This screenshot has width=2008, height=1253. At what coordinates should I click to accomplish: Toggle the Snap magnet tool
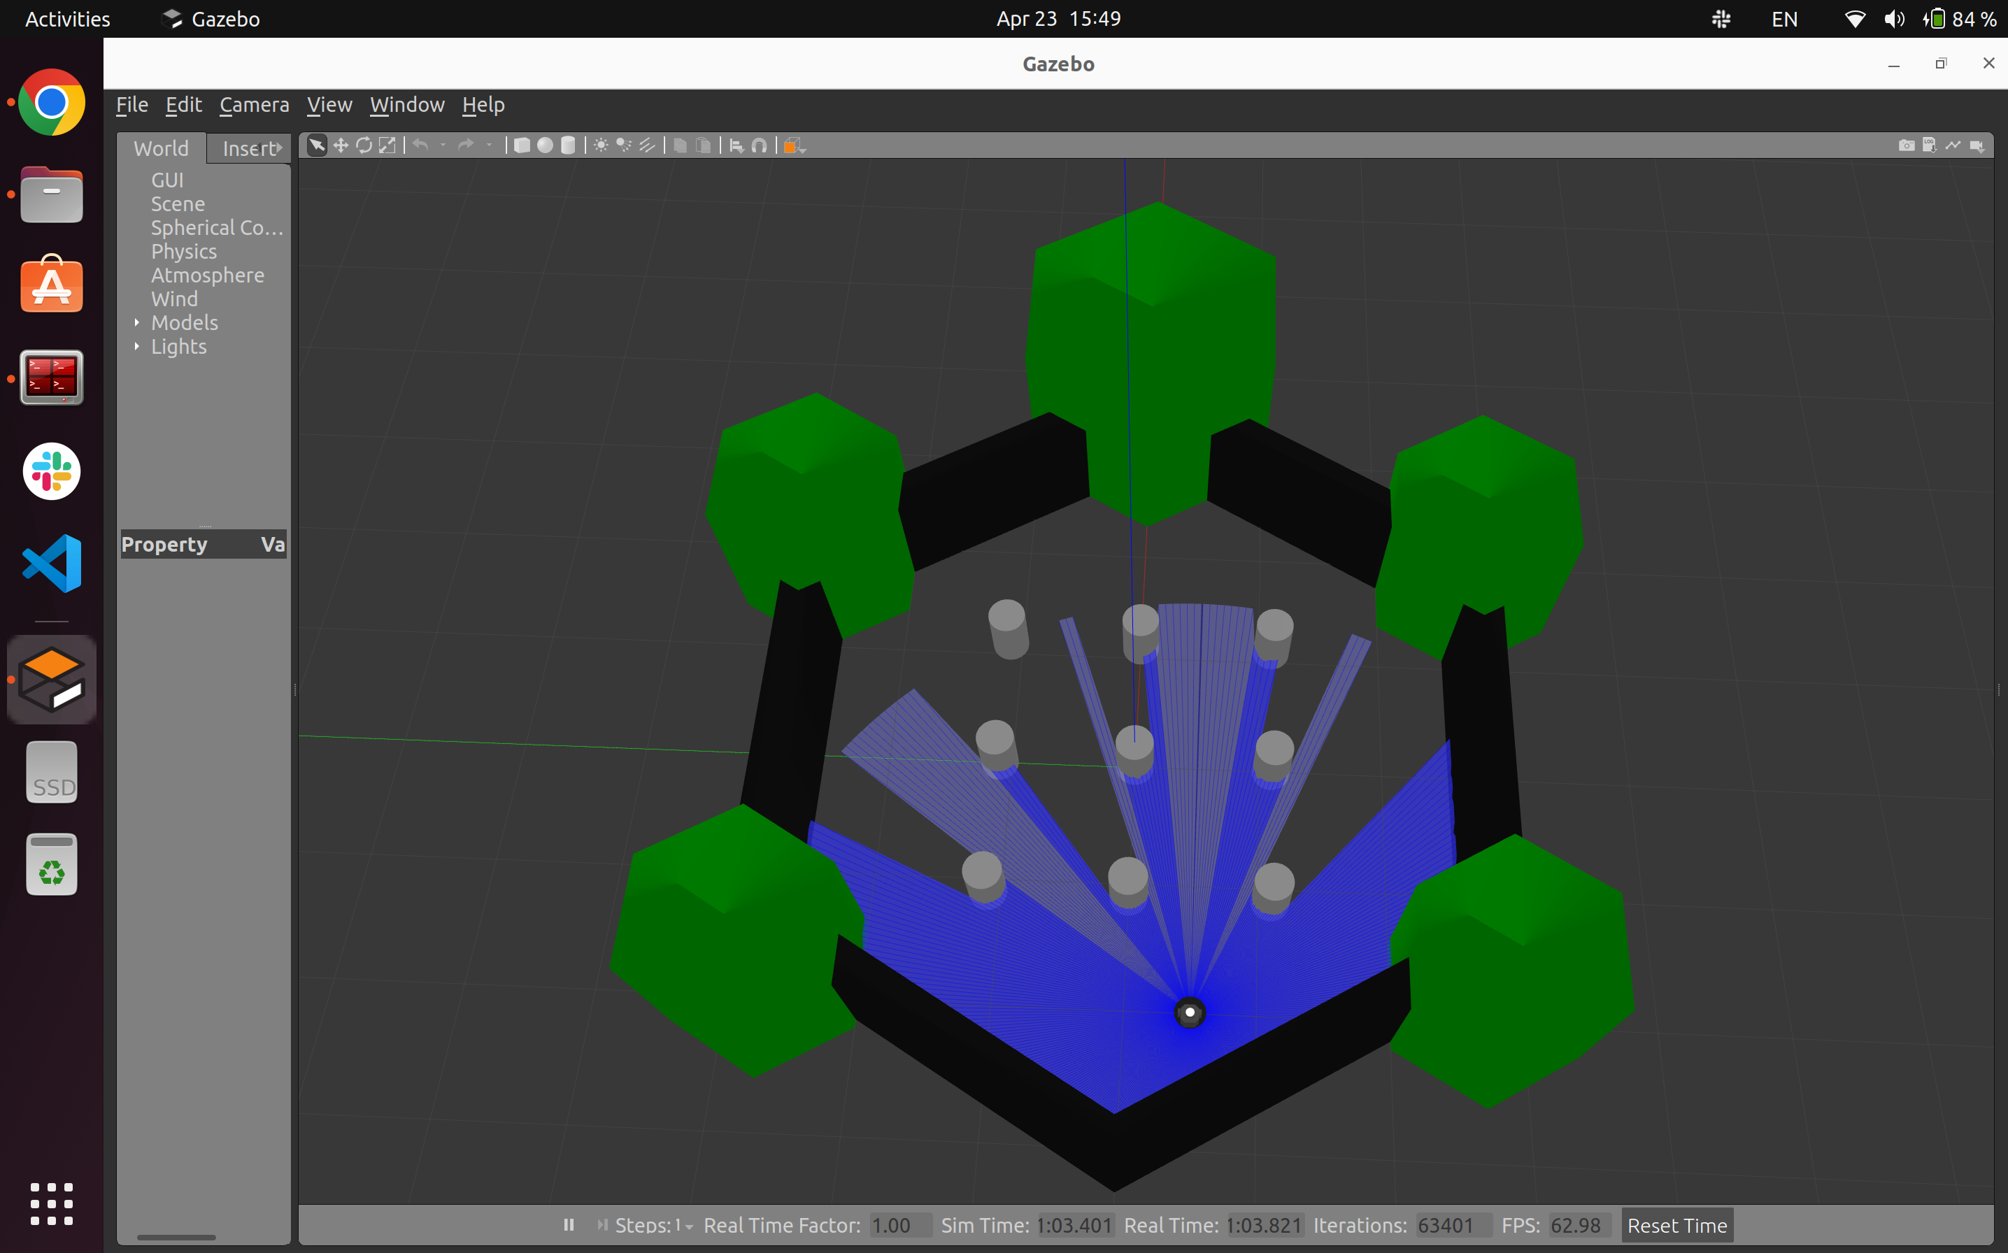point(759,146)
